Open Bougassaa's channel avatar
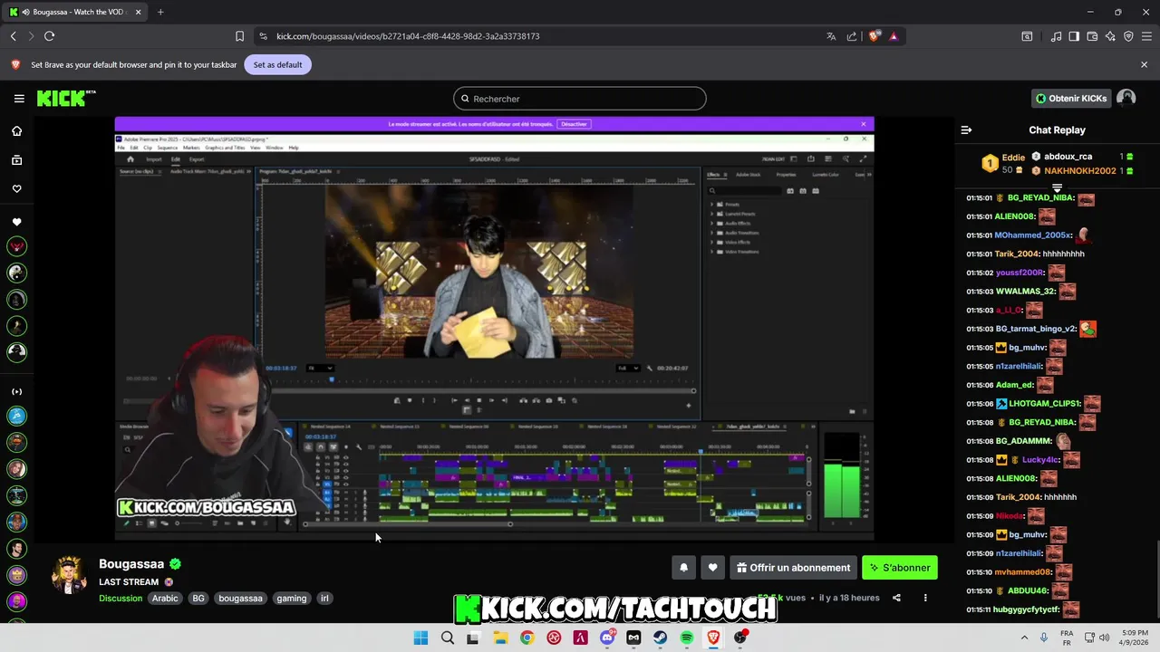1160x652 pixels. pyautogui.click(x=68, y=574)
